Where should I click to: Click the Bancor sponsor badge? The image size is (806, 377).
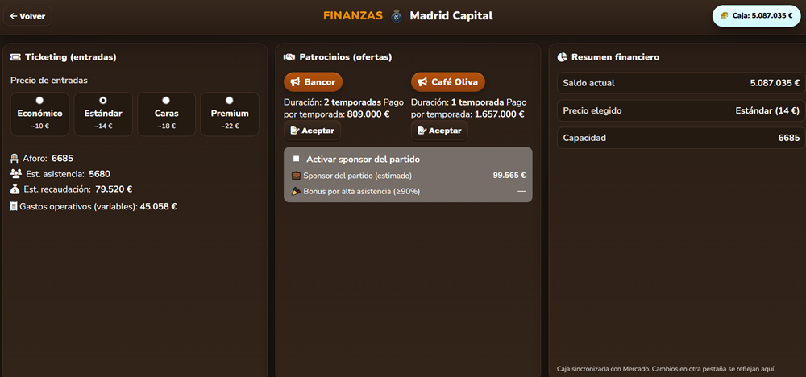tap(313, 82)
